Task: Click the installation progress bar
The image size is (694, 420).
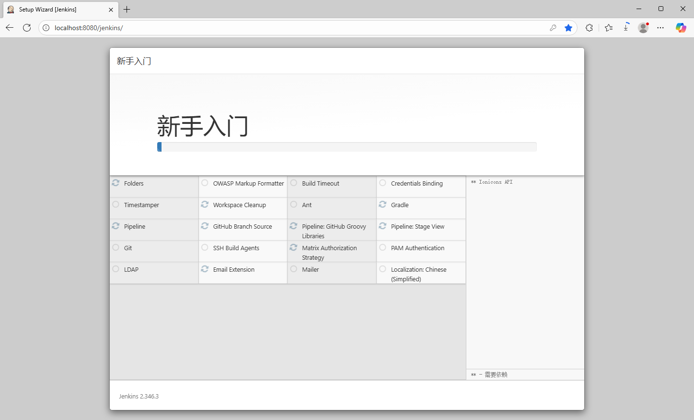Action: click(347, 147)
